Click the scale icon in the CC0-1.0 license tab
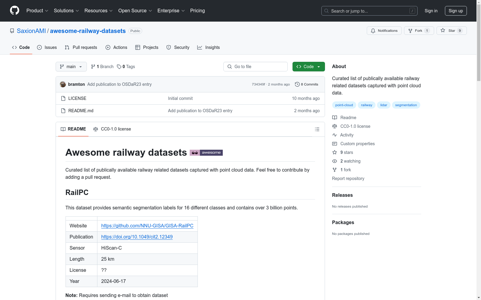The image size is (481, 300). click(x=96, y=129)
